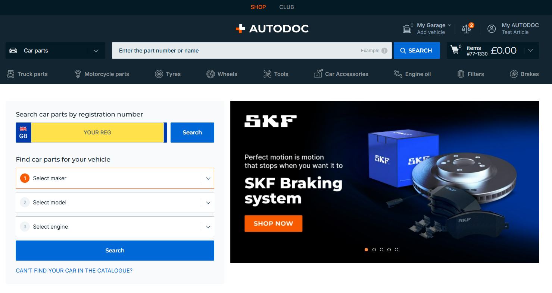Open the My Garage garage icon
552x293 pixels.
(406, 29)
